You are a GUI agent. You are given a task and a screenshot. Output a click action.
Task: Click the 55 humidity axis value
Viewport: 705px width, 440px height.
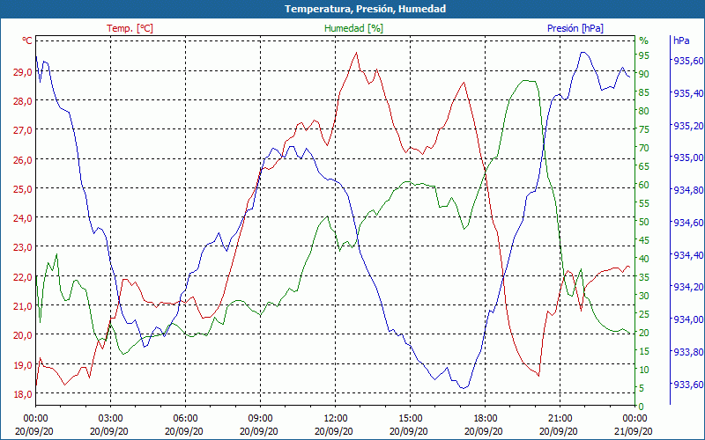click(x=644, y=203)
